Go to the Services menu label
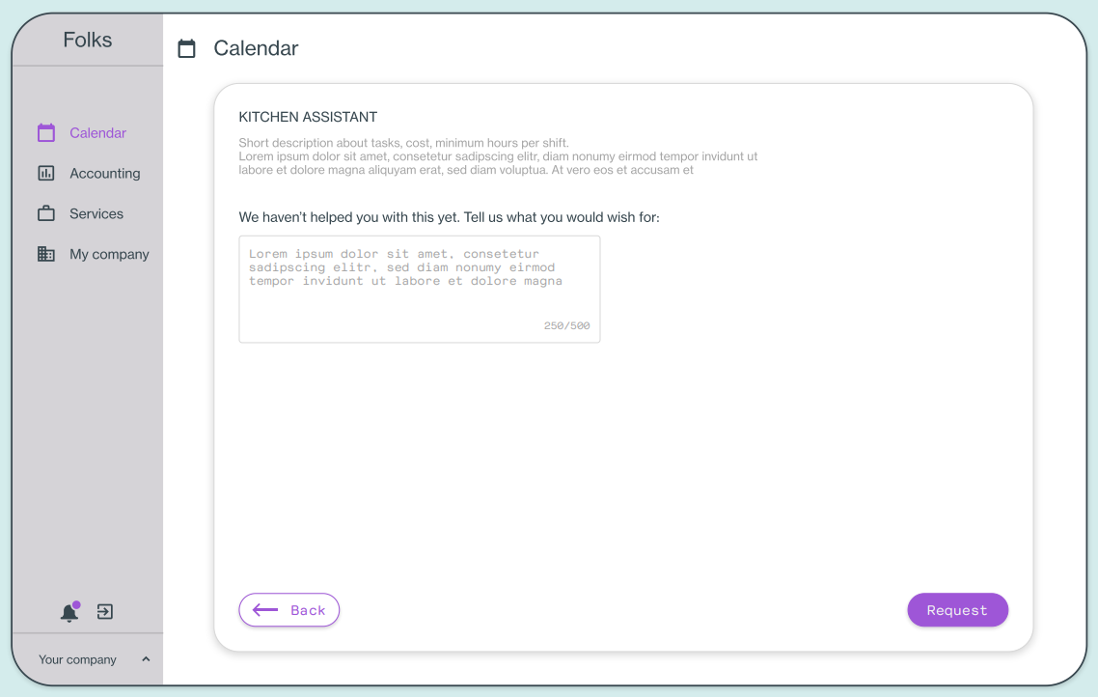 [96, 213]
